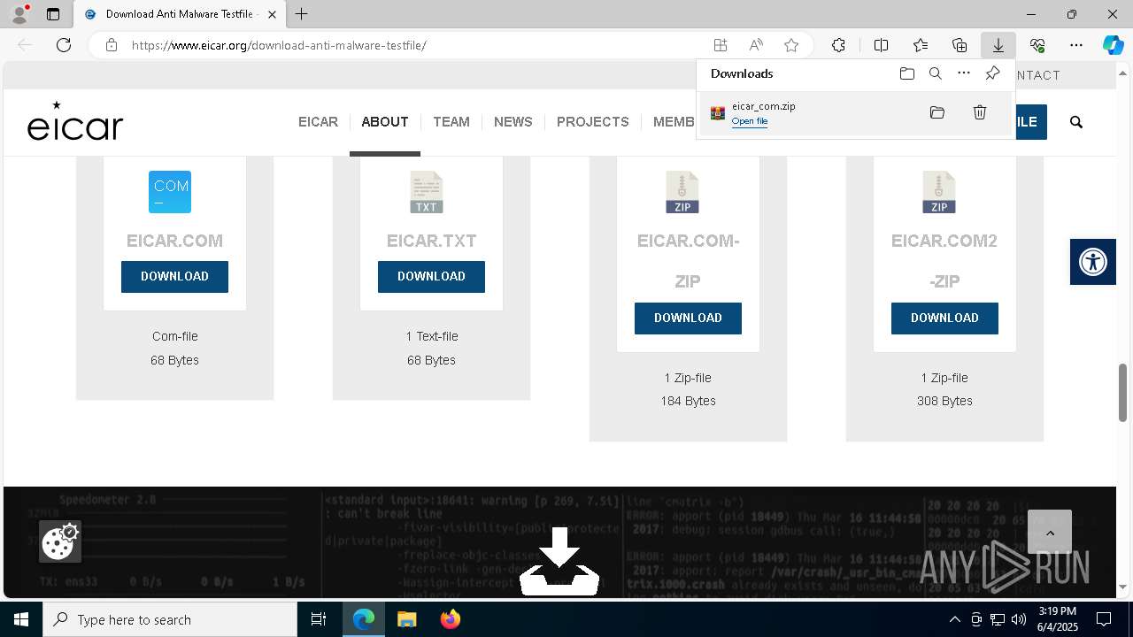Open cookie settings icon
The image size is (1133, 637).
pyautogui.click(x=60, y=541)
